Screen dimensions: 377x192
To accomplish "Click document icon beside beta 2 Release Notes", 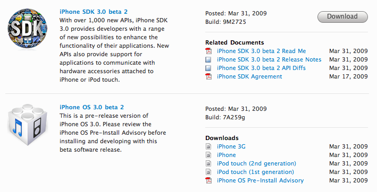I will click(208, 59).
